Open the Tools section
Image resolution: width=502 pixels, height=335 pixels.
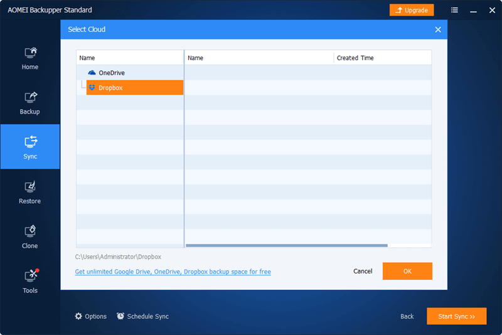click(x=30, y=282)
